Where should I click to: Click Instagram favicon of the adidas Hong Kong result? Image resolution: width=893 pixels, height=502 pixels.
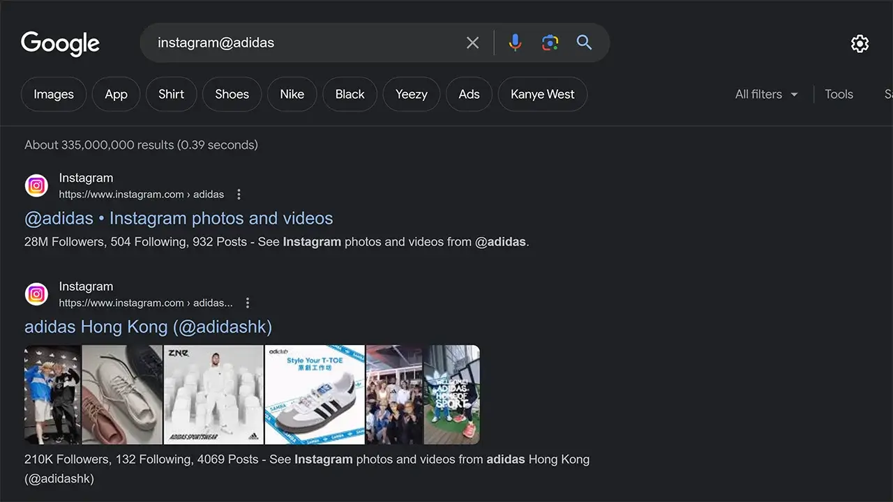pyautogui.click(x=36, y=294)
